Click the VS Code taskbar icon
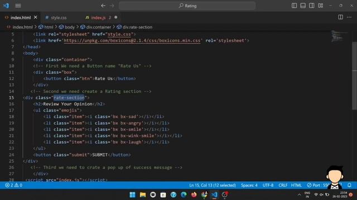The height and width of the screenshot is (200, 357). tap(214, 194)
